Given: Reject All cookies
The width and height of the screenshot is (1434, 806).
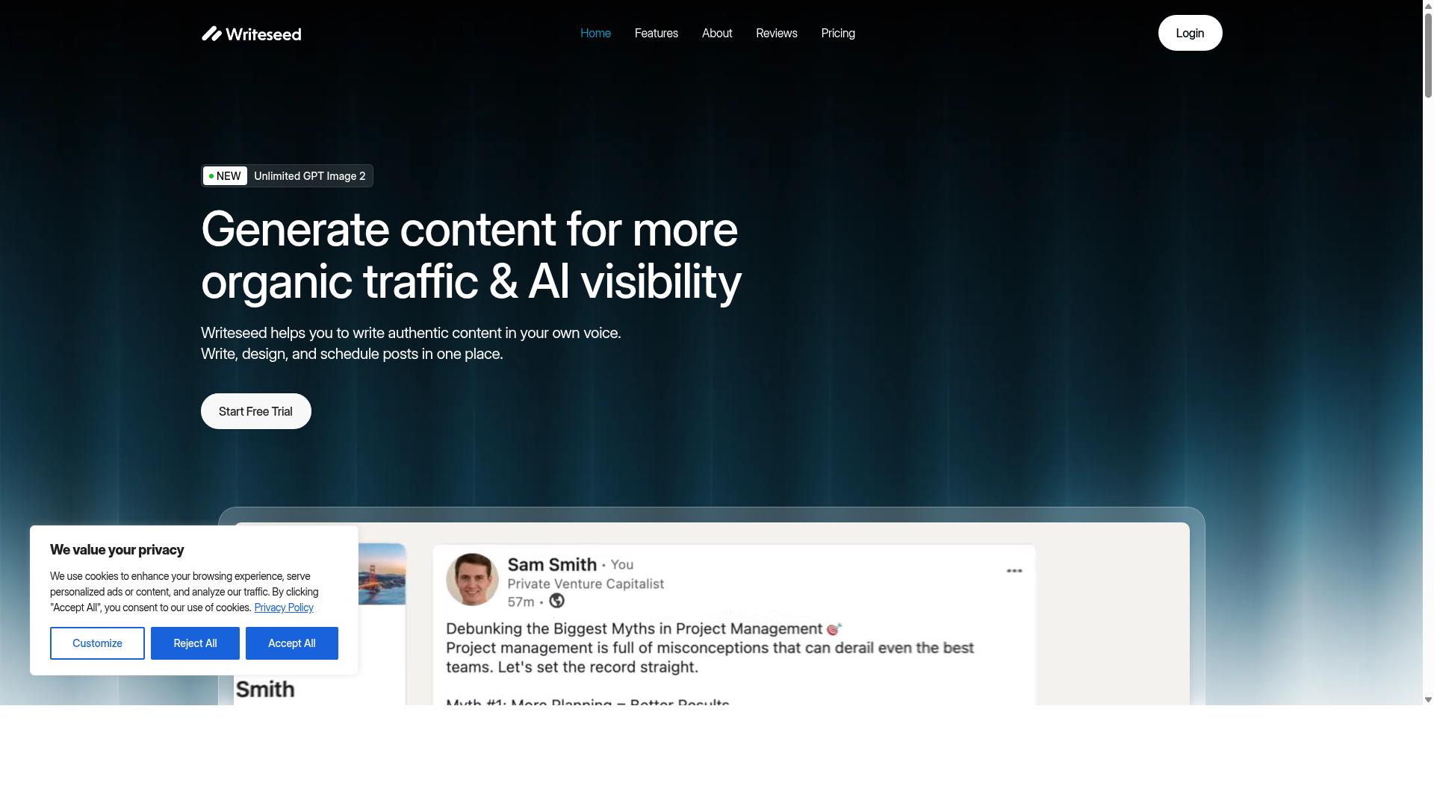Looking at the screenshot, I should [195, 643].
